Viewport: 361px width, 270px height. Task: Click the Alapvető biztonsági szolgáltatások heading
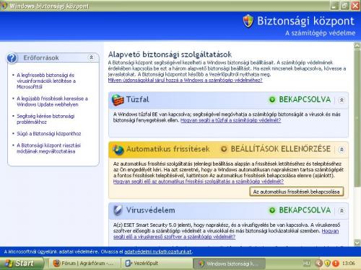pyautogui.click(x=170, y=54)
